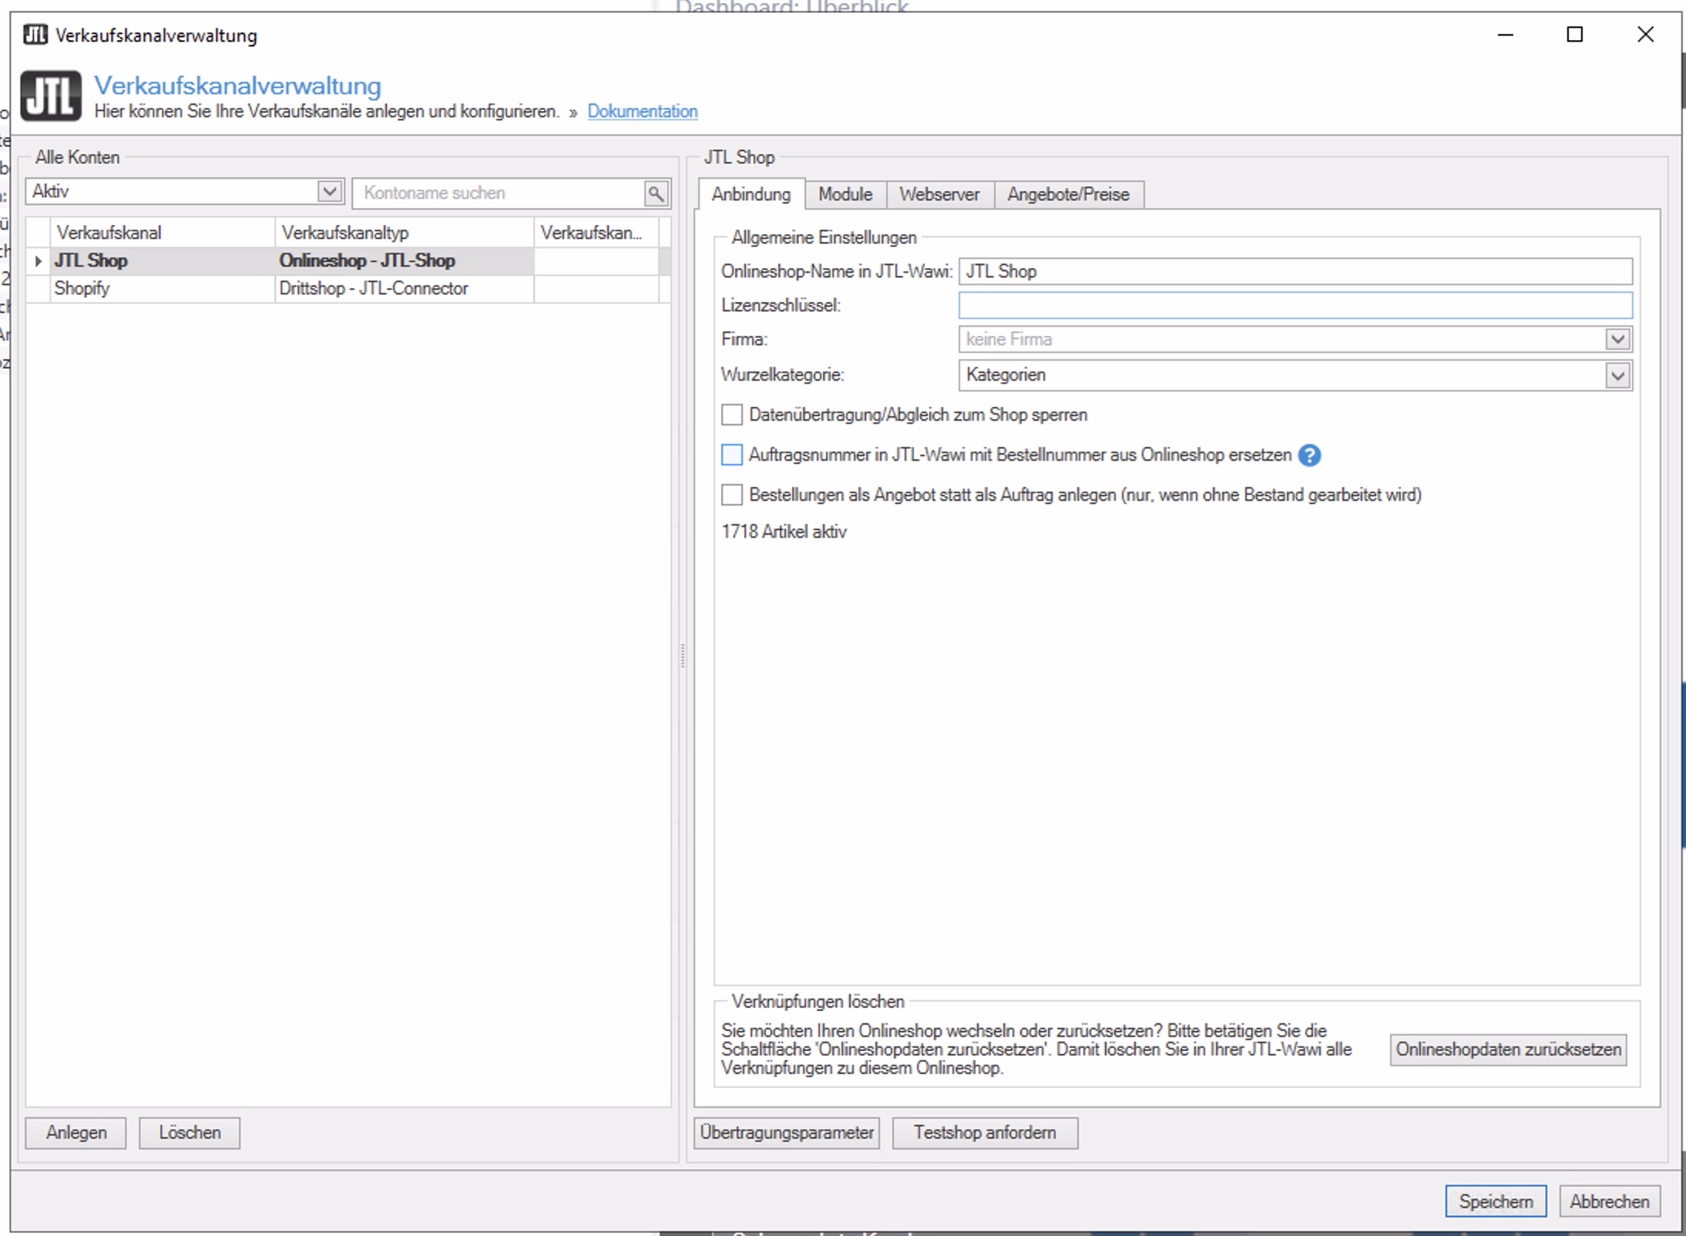The width and height of the screenshot is (1686, 1236).
Task: Focus the Kontoname suchen field
Action: point(498,193)
